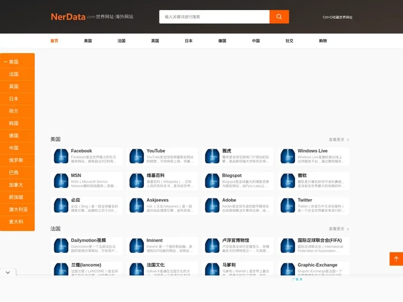Open 俄罗斯 in the orange sidebar
This screenshot has width=403, height=302.
coord(17,161)
